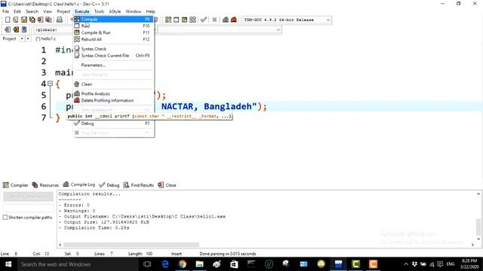Click the orange taskbar application icon
This screenshot has width=483, height=271.
coord(373,264)
